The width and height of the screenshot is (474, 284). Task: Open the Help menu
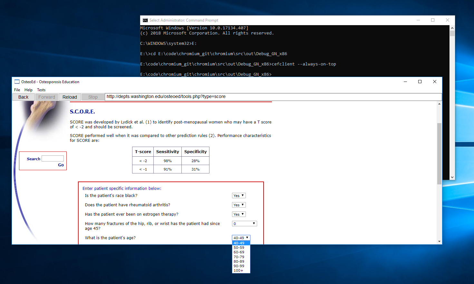coord(28,90)
